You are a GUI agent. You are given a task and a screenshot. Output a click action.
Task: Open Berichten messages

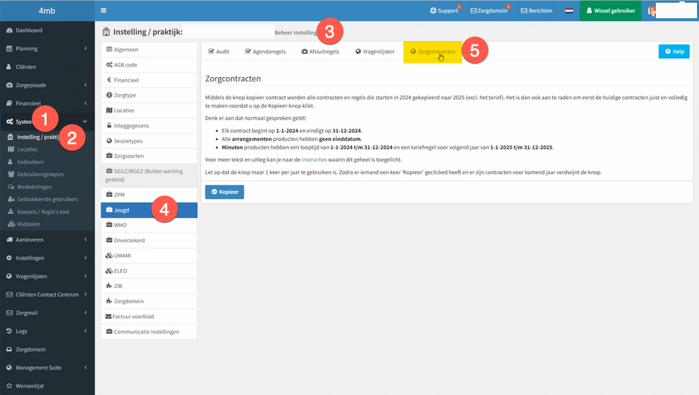point(537,11)
